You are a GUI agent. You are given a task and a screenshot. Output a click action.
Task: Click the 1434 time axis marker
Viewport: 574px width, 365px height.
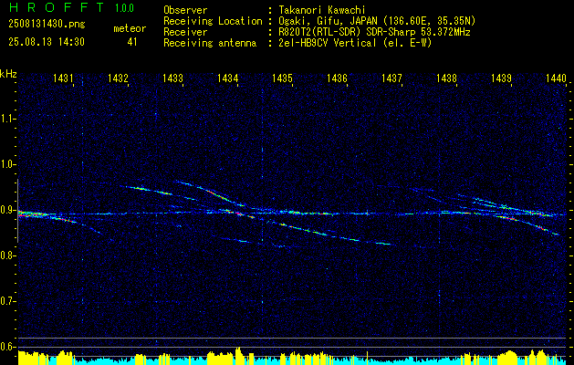coord(227,78)
